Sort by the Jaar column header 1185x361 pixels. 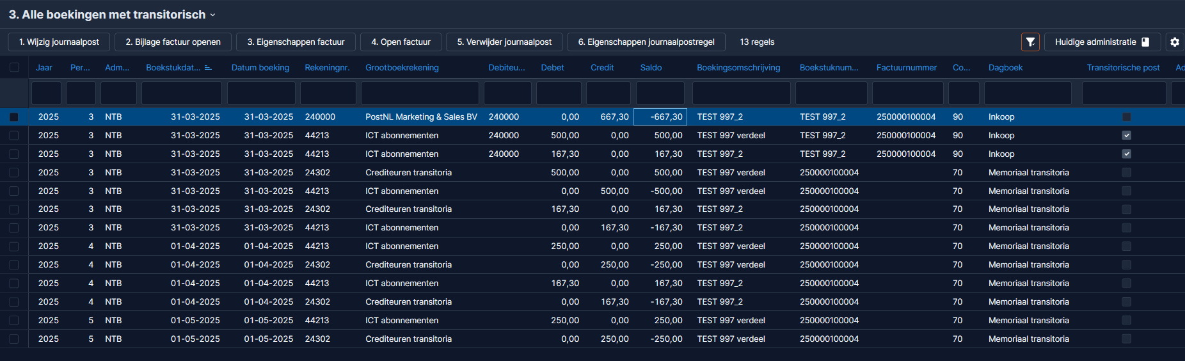pos(44,68)
